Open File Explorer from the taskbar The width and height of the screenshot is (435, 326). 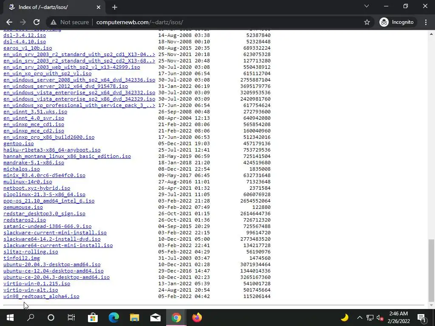pyautogui.click(x=135, y=318)
